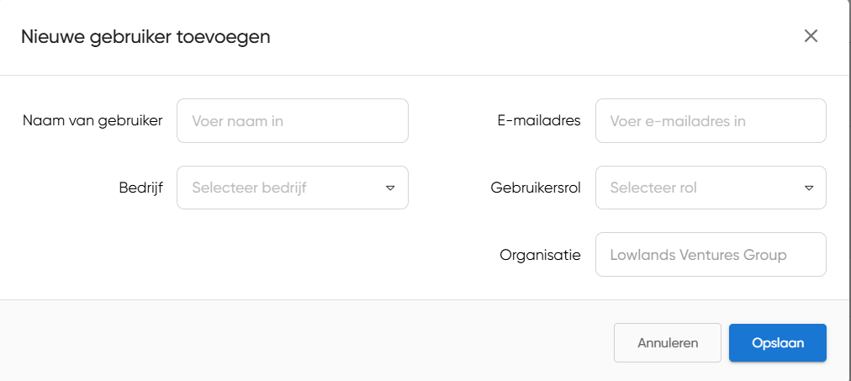This screenshot has height=381, width=851.
Task: Click the 'Voer naam in' placeholder
Action: (x=237, y=121)
